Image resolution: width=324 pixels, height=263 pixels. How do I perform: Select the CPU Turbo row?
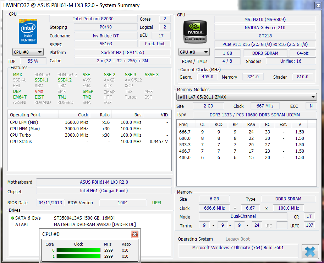[x=89, y=135]
